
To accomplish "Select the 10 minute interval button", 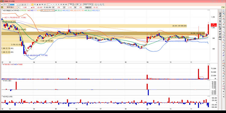I will click(61, 5).
